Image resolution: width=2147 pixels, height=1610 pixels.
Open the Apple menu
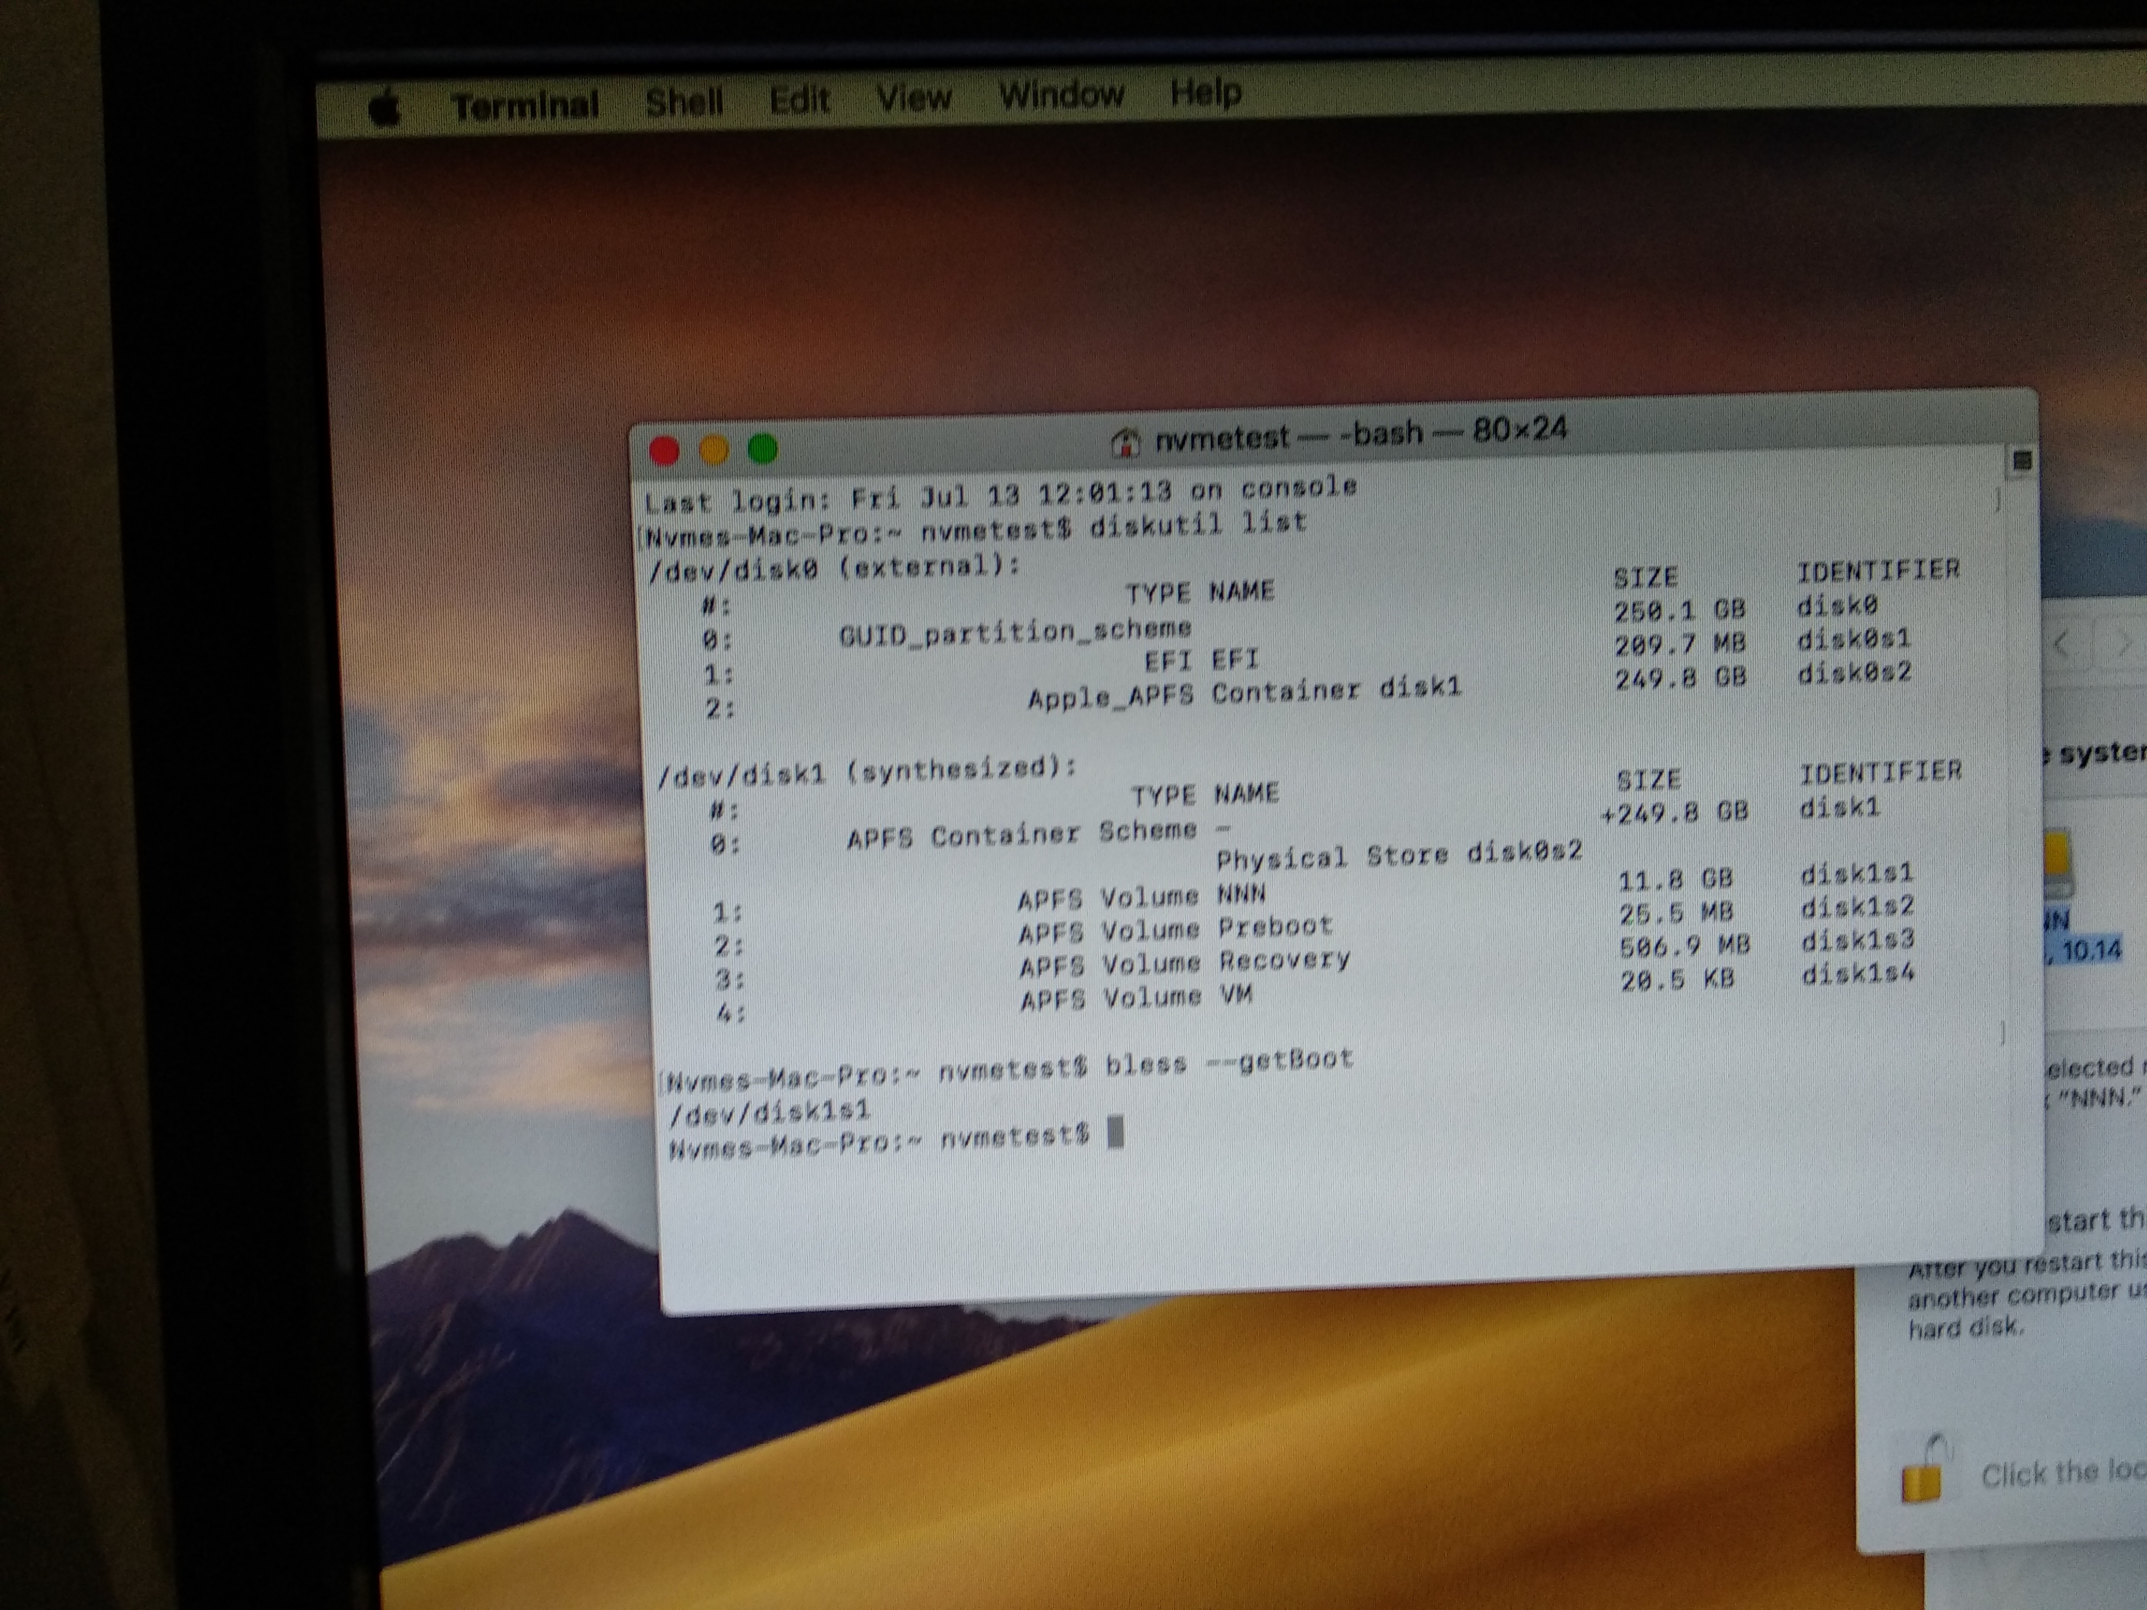[x=385, y=107]
